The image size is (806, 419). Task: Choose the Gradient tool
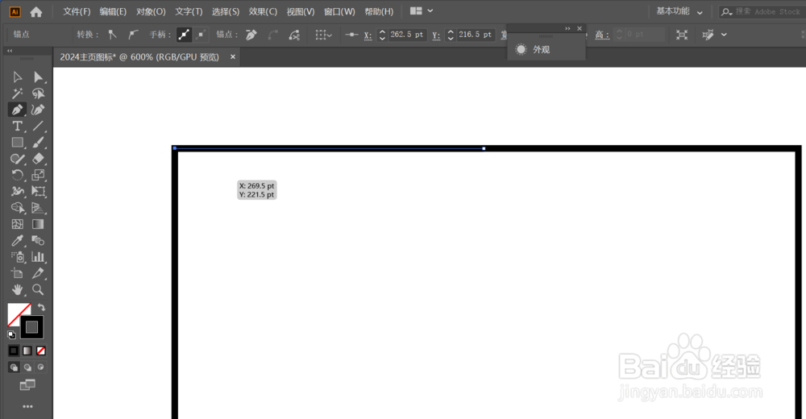coord(38,224)
